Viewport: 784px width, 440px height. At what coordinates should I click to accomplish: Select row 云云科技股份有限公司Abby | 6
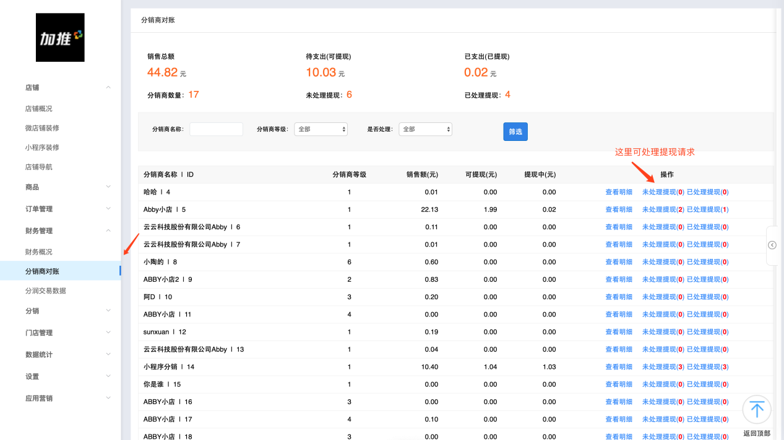456,227
